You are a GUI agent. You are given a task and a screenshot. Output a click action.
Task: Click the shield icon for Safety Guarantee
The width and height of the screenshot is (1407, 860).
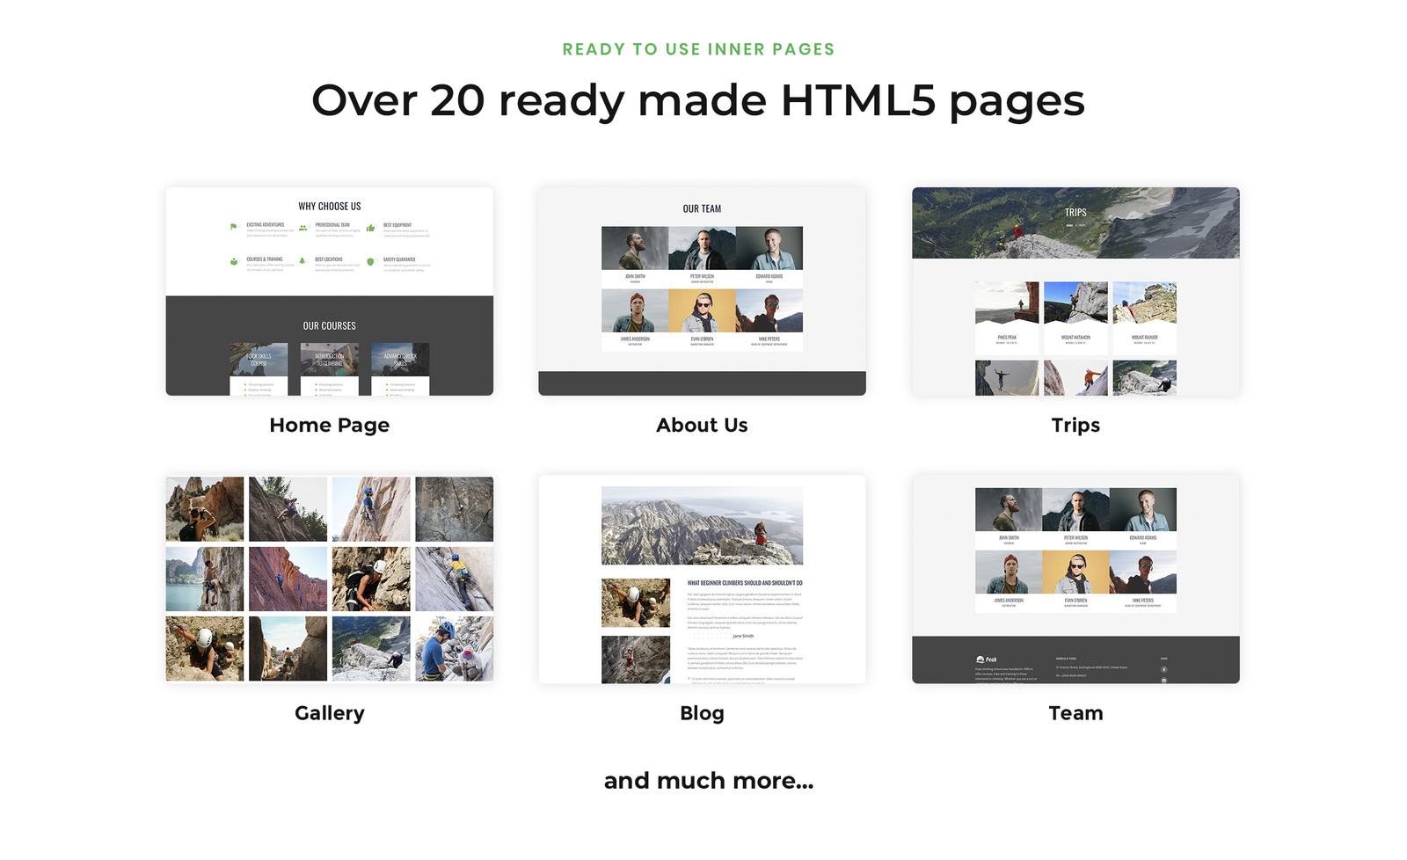(x=369, y=262)
